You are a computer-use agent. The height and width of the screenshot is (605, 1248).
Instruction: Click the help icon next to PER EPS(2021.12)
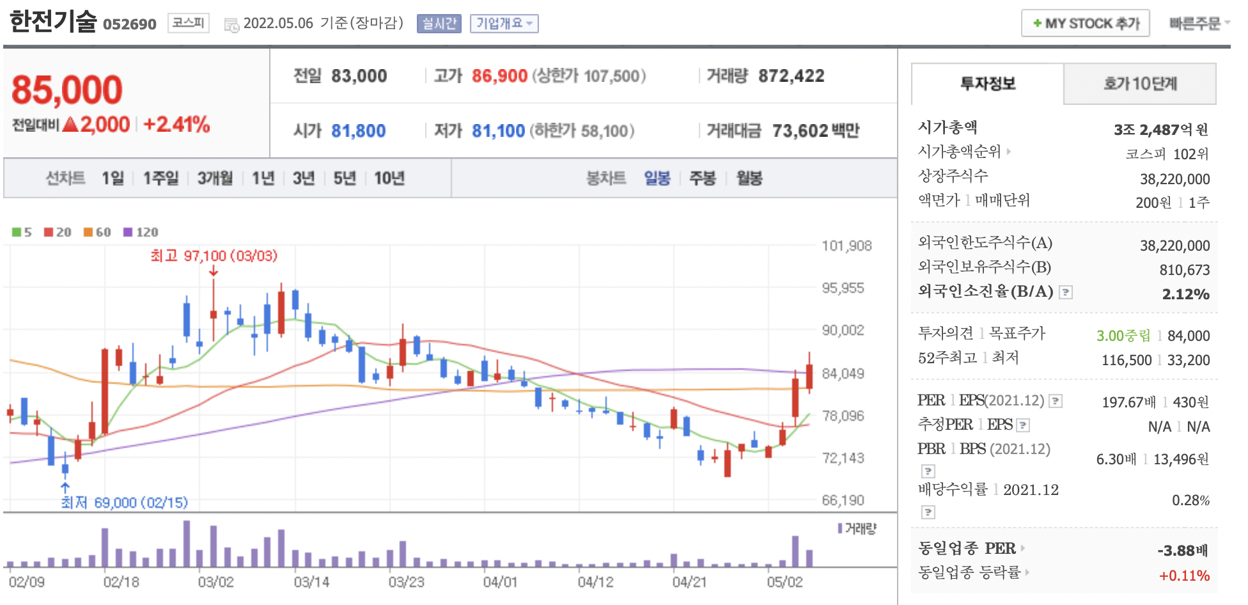tap(1056, 401)
